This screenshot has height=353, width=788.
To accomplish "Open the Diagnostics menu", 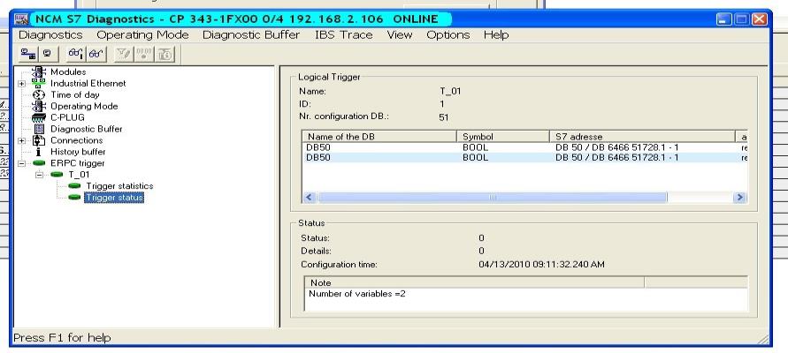I will coord(50,35).
